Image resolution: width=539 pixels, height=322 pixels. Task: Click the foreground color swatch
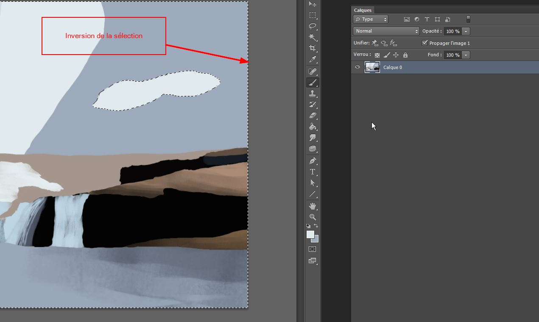click(x=310, y=234)
